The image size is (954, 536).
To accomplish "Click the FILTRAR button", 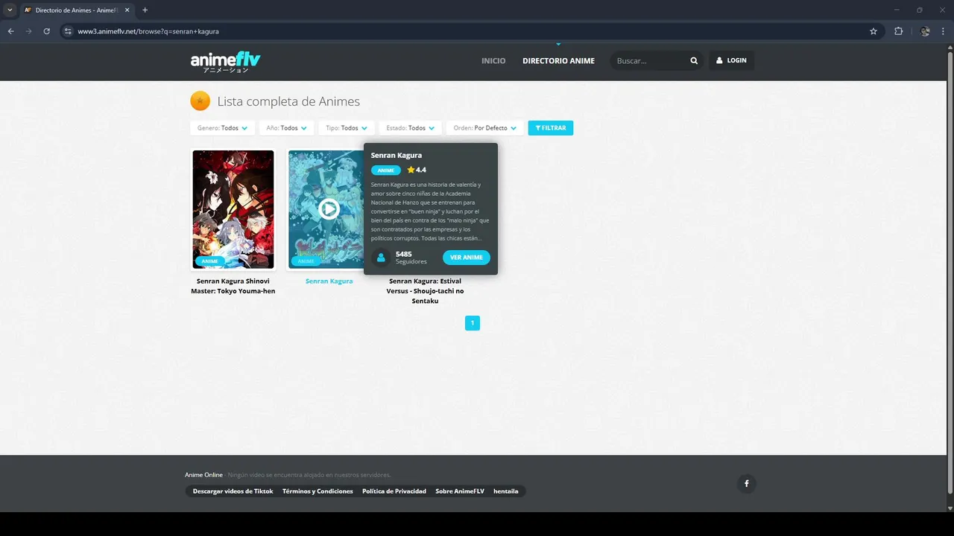I will pyautogui.click(x=551, y=128).
